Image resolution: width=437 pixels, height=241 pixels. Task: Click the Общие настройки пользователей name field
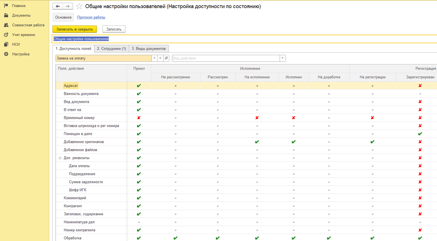(219, 39)
